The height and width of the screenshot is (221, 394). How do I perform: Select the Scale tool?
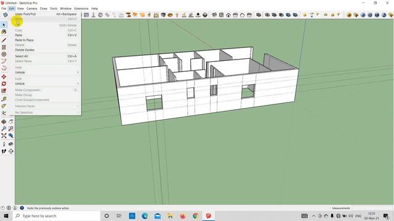coord(4,91)
